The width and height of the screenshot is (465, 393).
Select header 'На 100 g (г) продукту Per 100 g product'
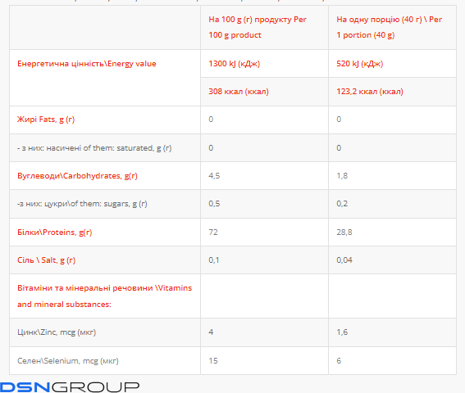(x=258, y=27)
